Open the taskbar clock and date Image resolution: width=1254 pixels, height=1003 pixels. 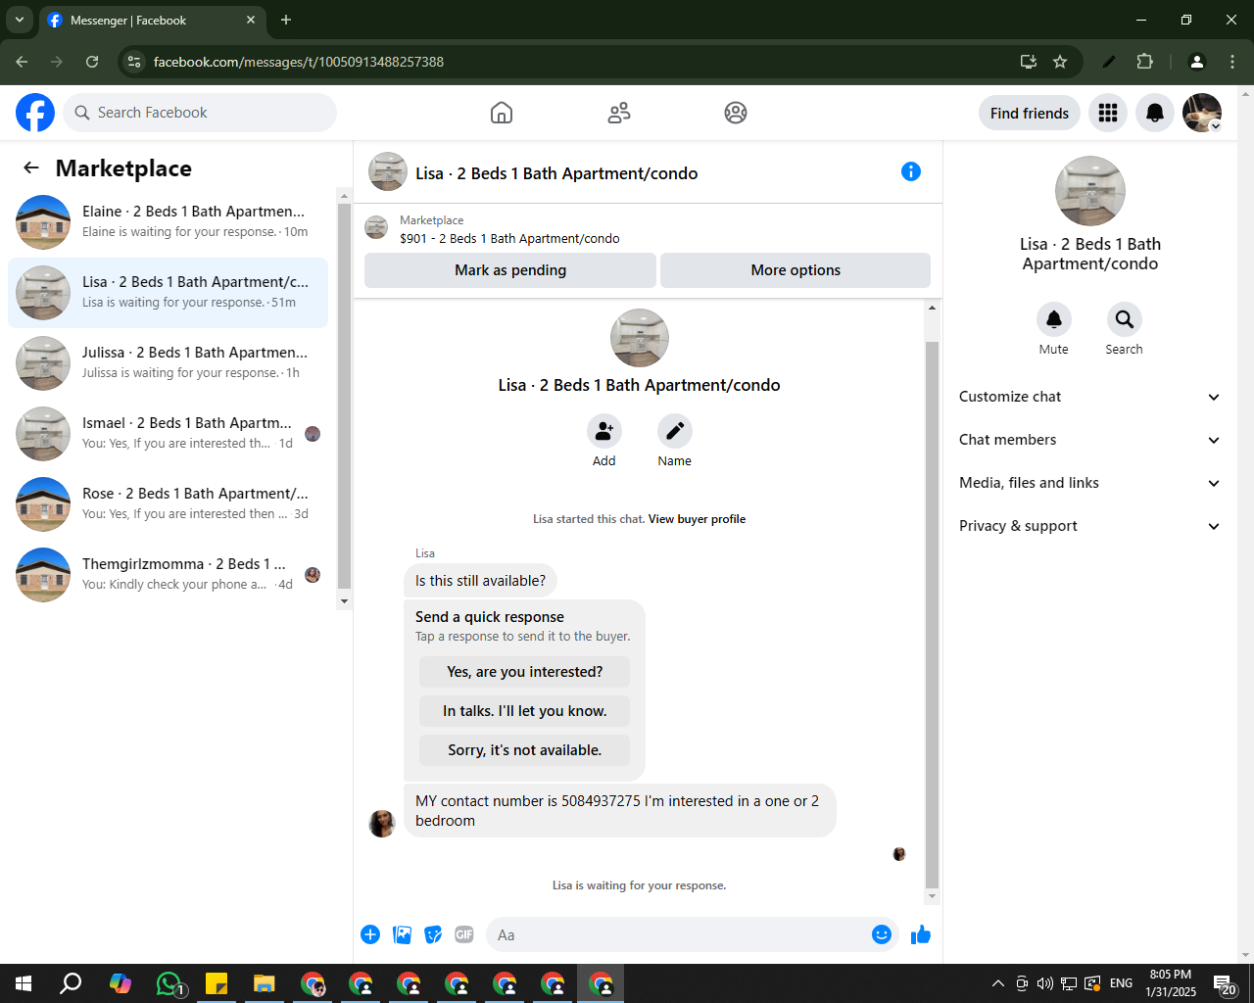point(1171,983)
